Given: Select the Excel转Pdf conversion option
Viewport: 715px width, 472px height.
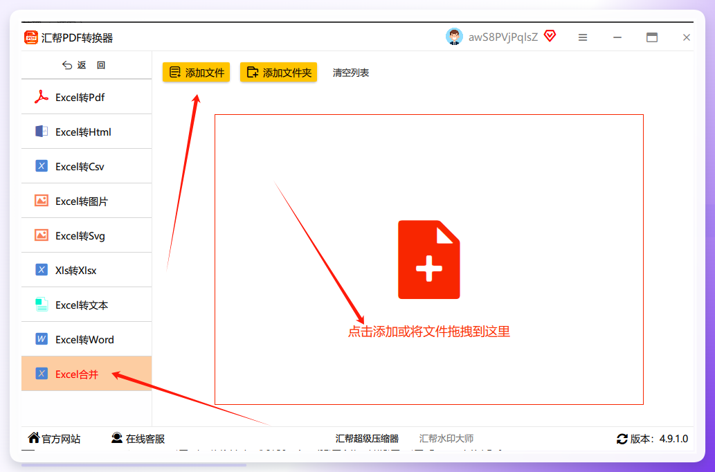Looking at the screenshot, I should point(87,97).
